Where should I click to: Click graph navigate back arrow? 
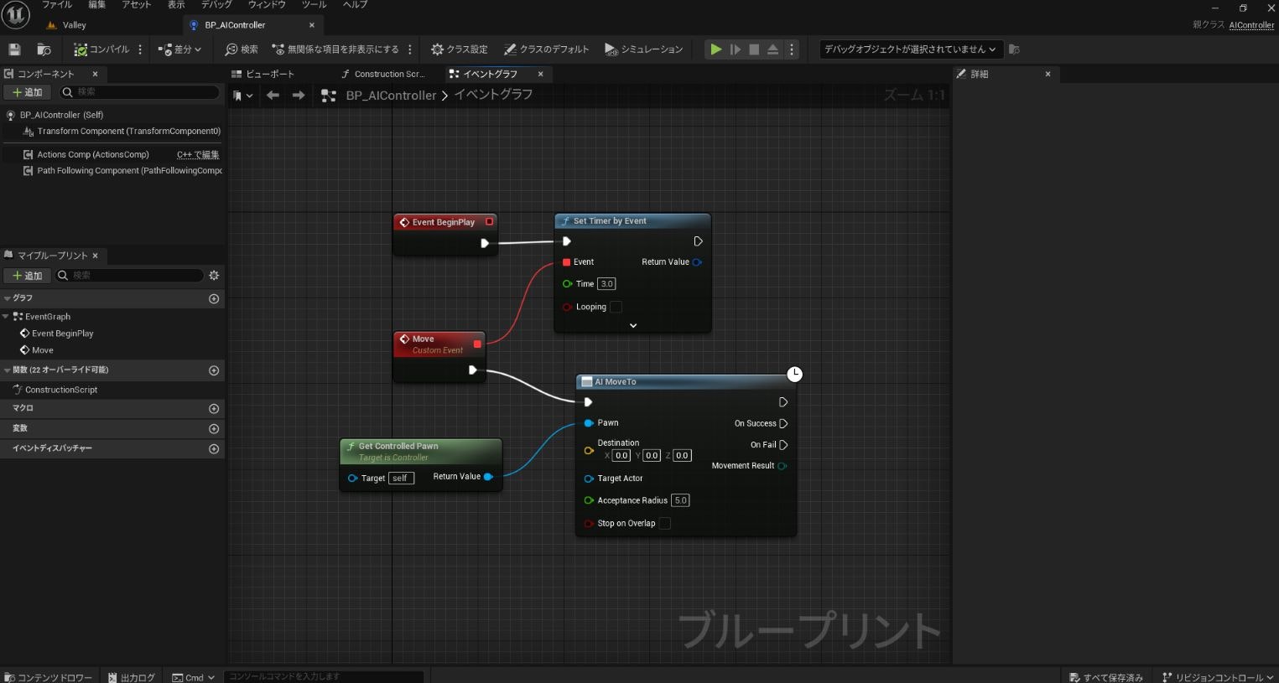coord(273,96)
